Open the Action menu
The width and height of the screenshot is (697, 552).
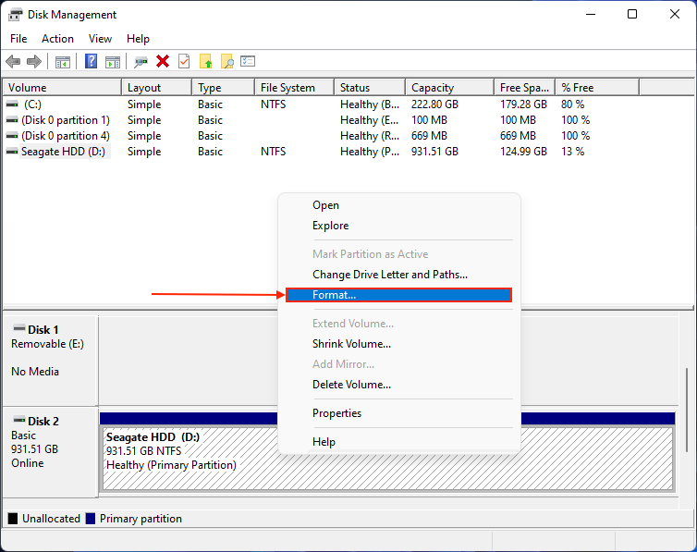coord(58,39)
